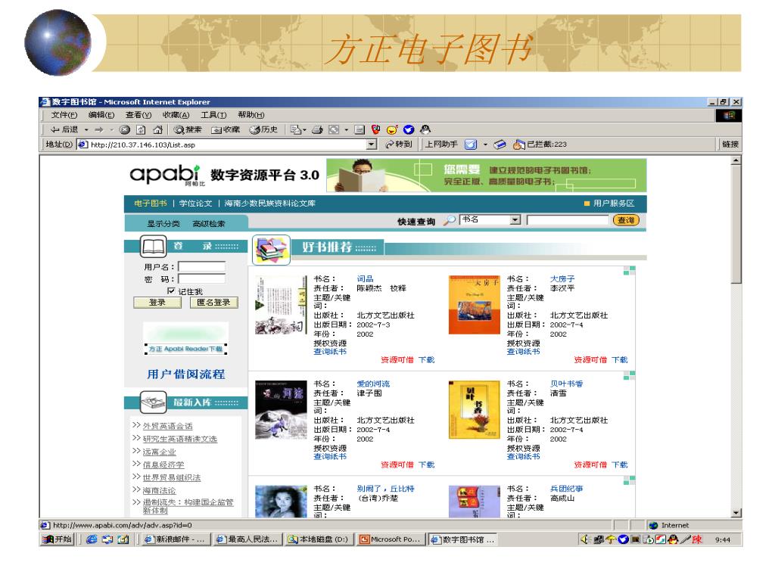This screenshot has height=581, width=775.
Task: Open History (历史) toolbar button
Action: point(263,129)
